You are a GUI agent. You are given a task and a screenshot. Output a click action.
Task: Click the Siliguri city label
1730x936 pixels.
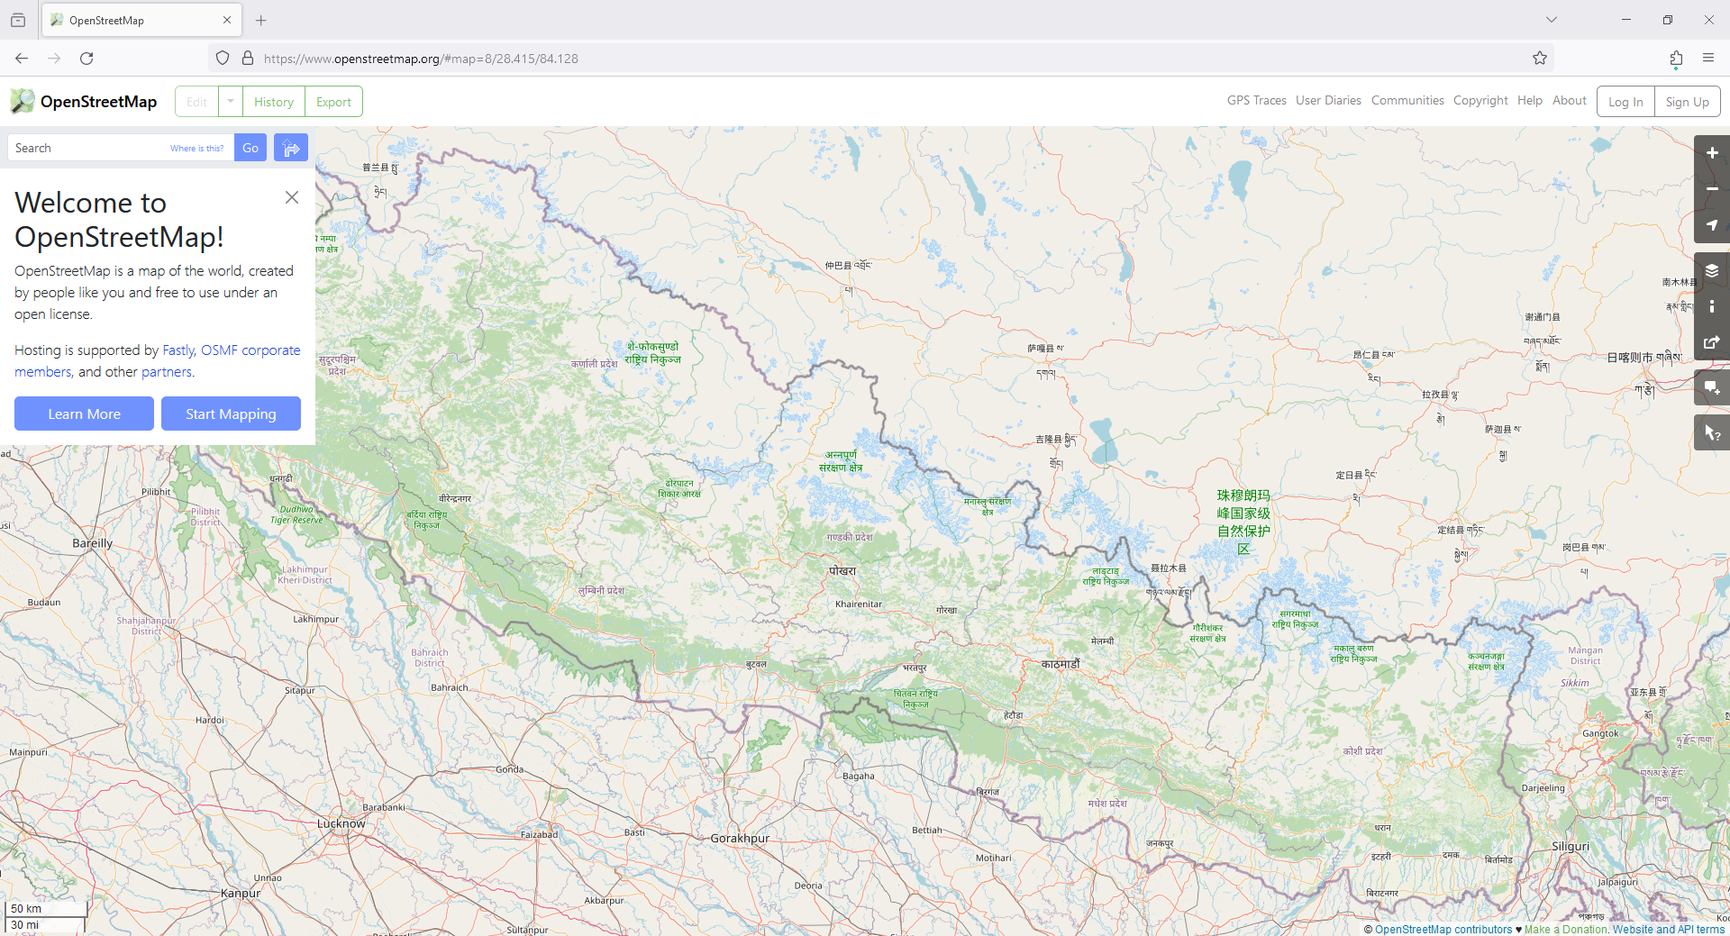pyautogui.click(x=1571, y=847)
